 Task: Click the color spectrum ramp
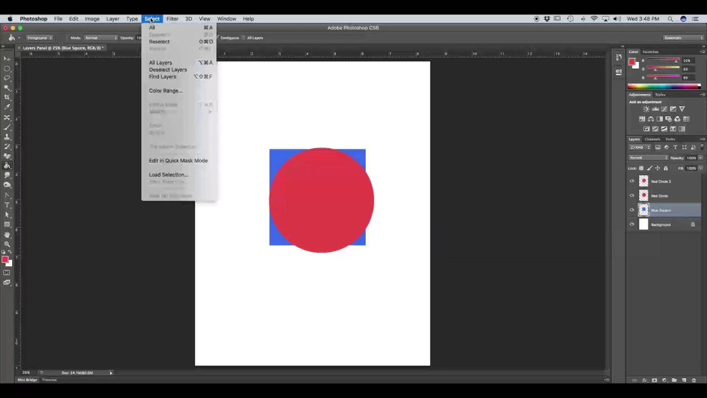(x=664, y=86)
